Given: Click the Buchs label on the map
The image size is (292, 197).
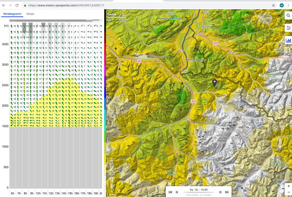Looking at the screenshot, I should click(x=181, y=50).
